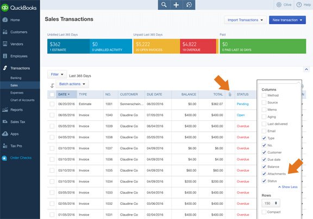
Task: Click Overdue status for invoice 1039
Action: coord(243,126)
